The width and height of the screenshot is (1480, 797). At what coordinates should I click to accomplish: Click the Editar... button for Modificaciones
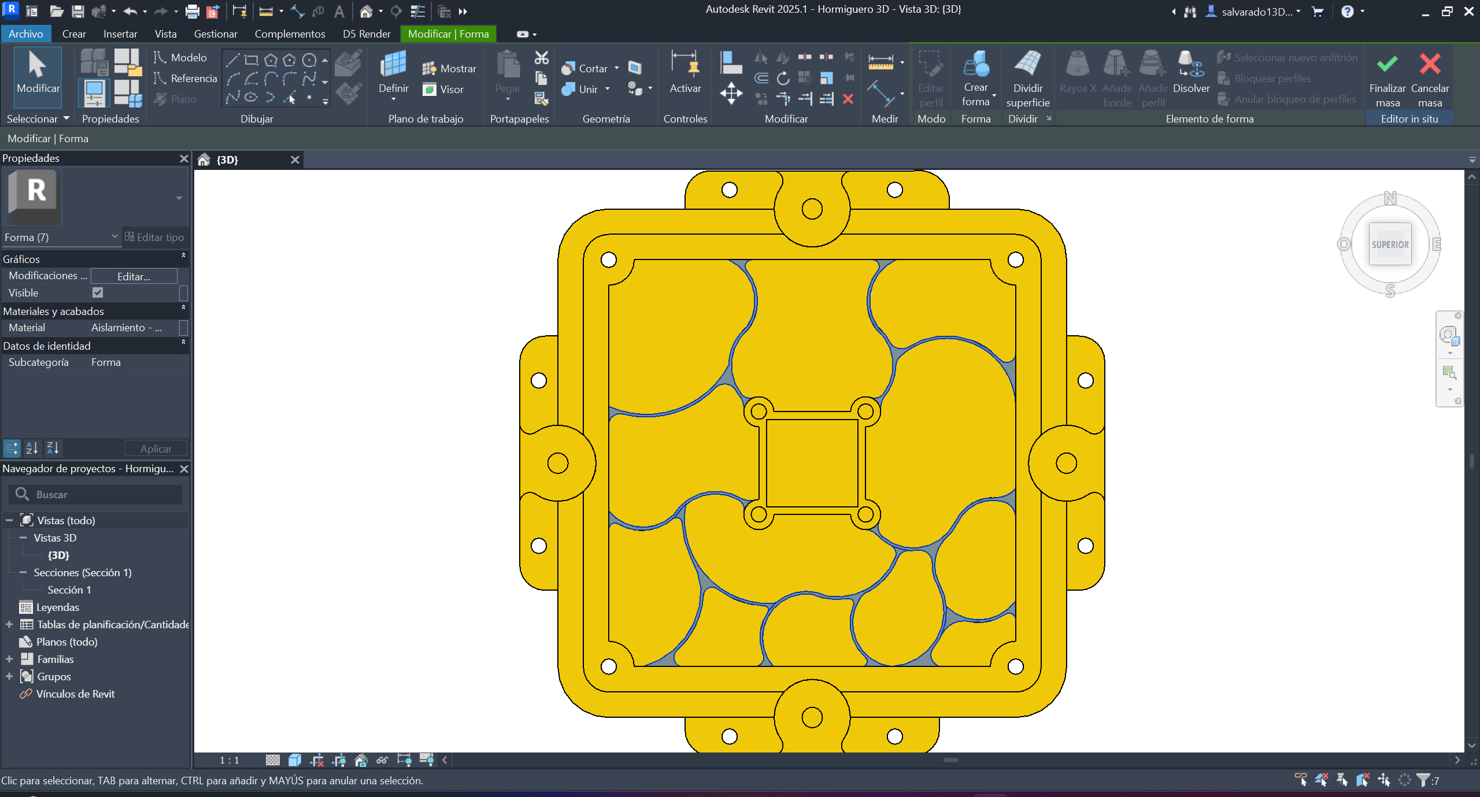click(134, 276)
